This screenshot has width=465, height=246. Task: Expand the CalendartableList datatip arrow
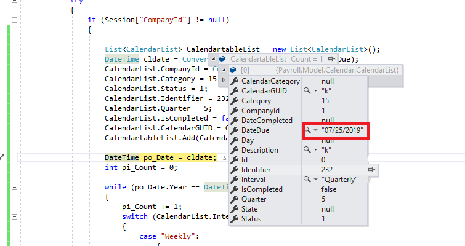(212, 59)
